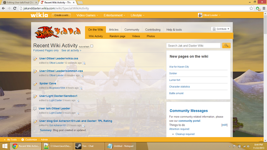
Task: Open the Spider Cave article link
Action: pos(48,83)
